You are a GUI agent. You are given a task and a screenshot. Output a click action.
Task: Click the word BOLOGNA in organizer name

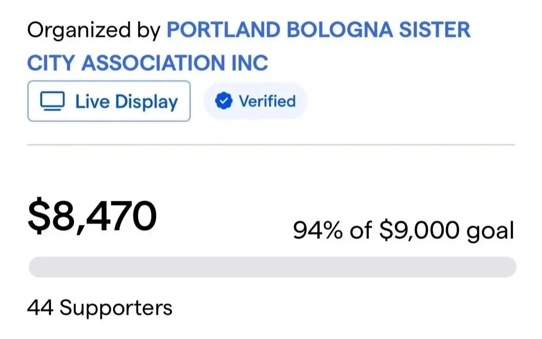click(x=340, y=30)
